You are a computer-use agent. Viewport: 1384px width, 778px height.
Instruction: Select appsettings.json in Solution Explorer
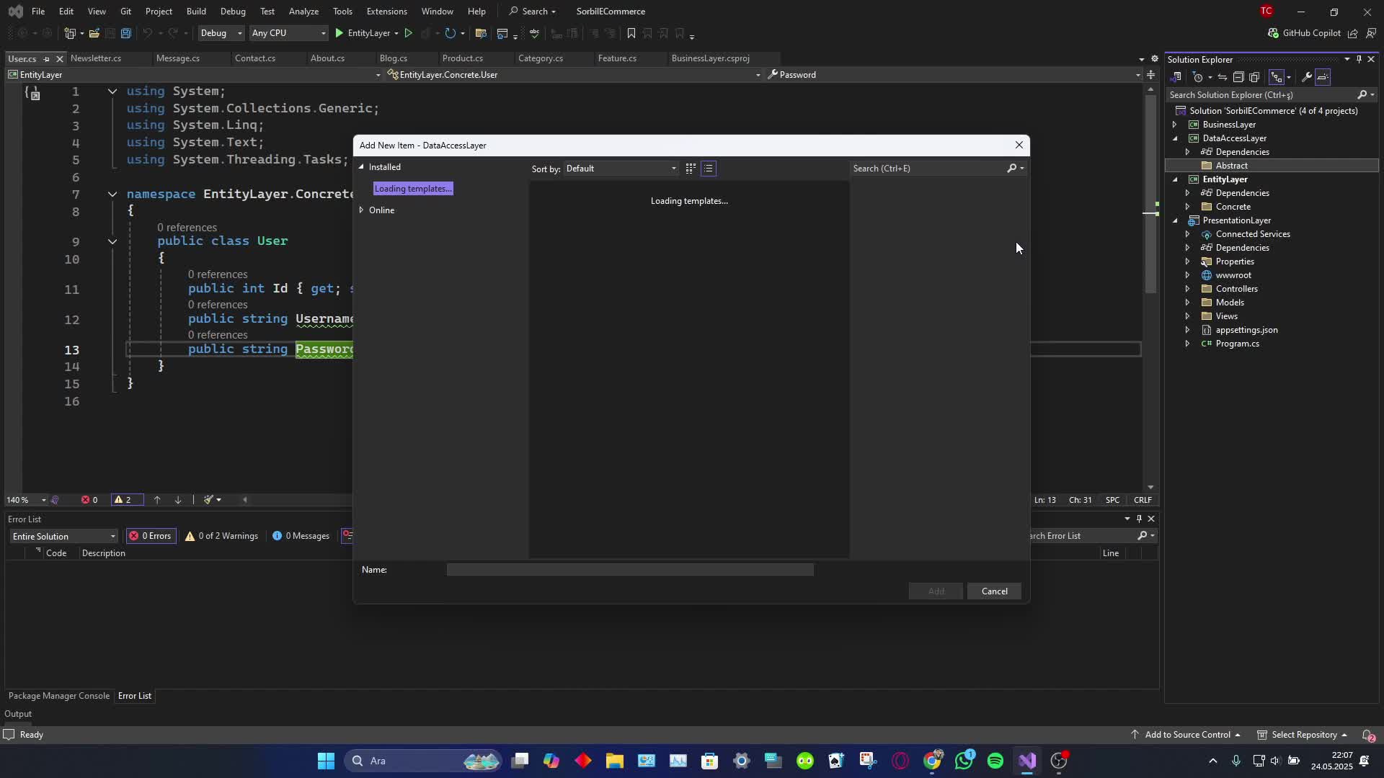[1246, 330]
